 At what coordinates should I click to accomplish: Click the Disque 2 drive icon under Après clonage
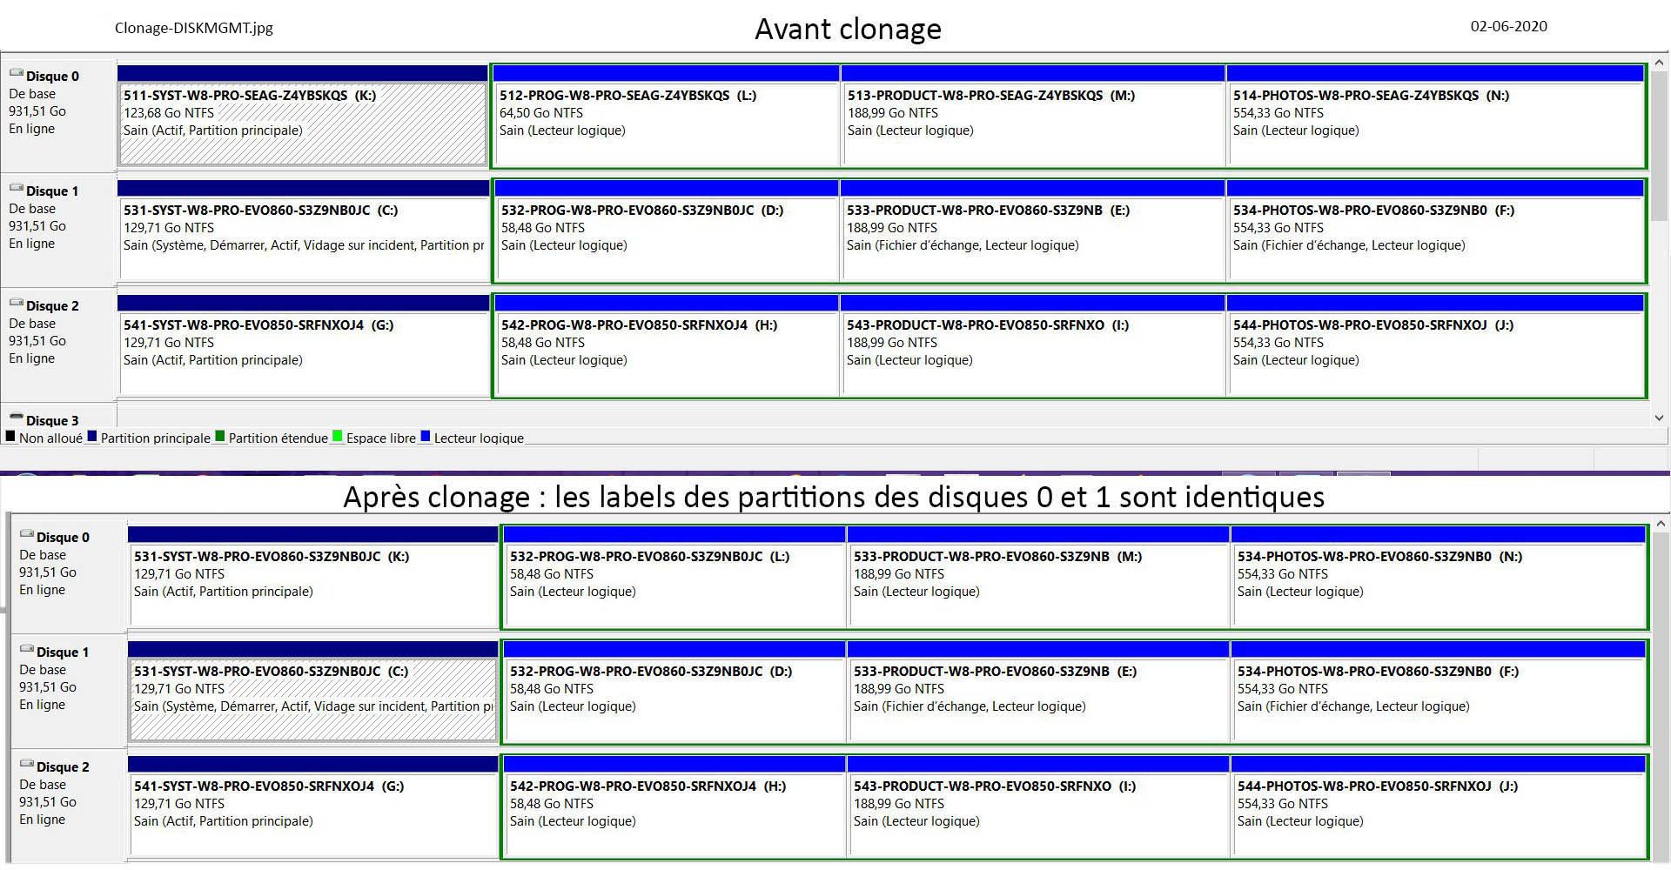(x=26, y=765)
